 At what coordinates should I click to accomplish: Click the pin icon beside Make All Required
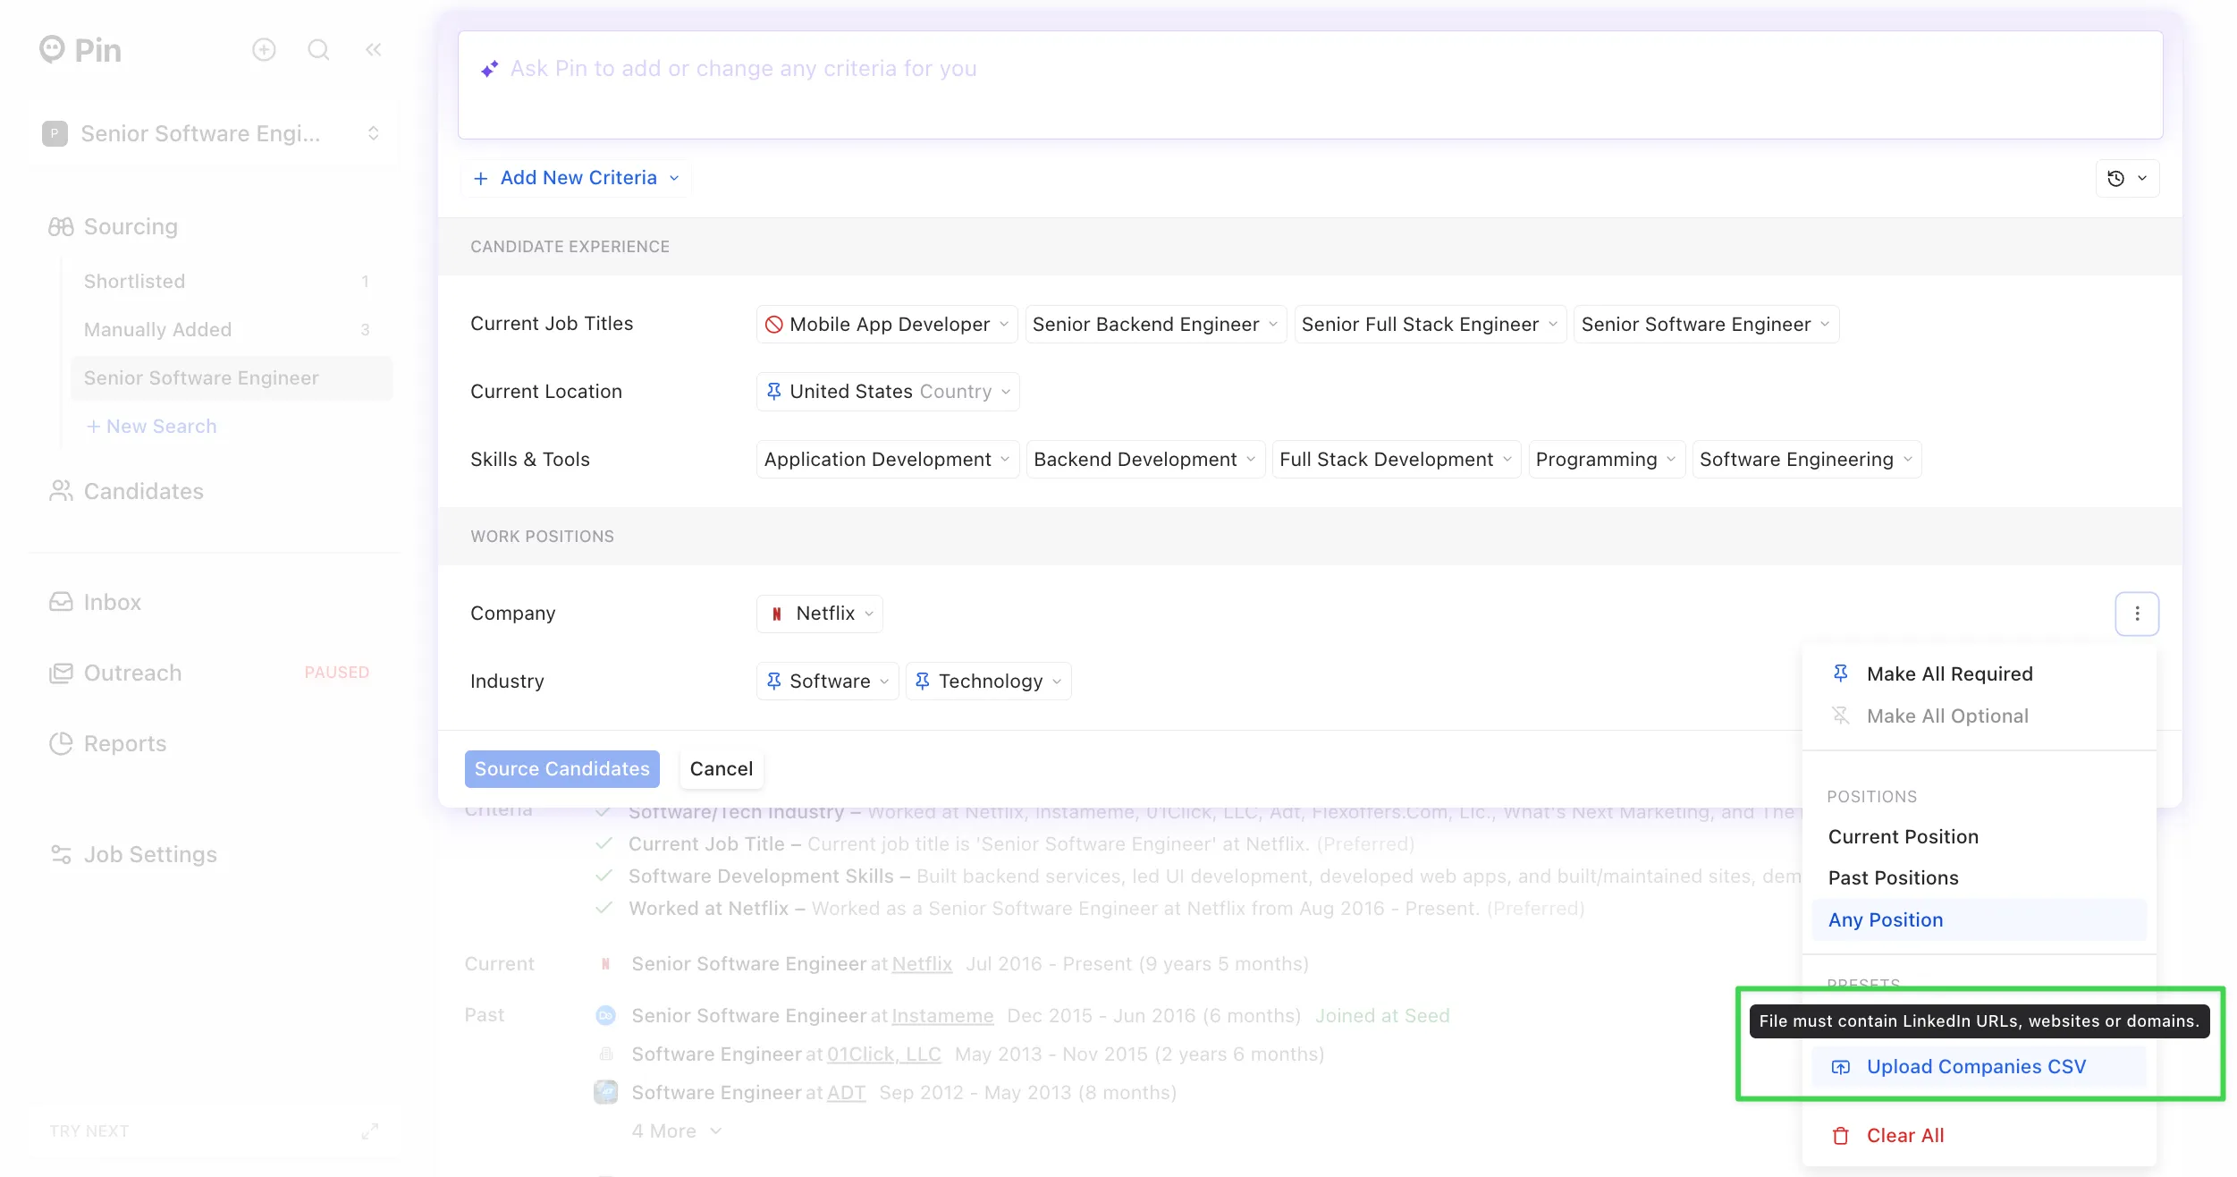[1841, 673]
